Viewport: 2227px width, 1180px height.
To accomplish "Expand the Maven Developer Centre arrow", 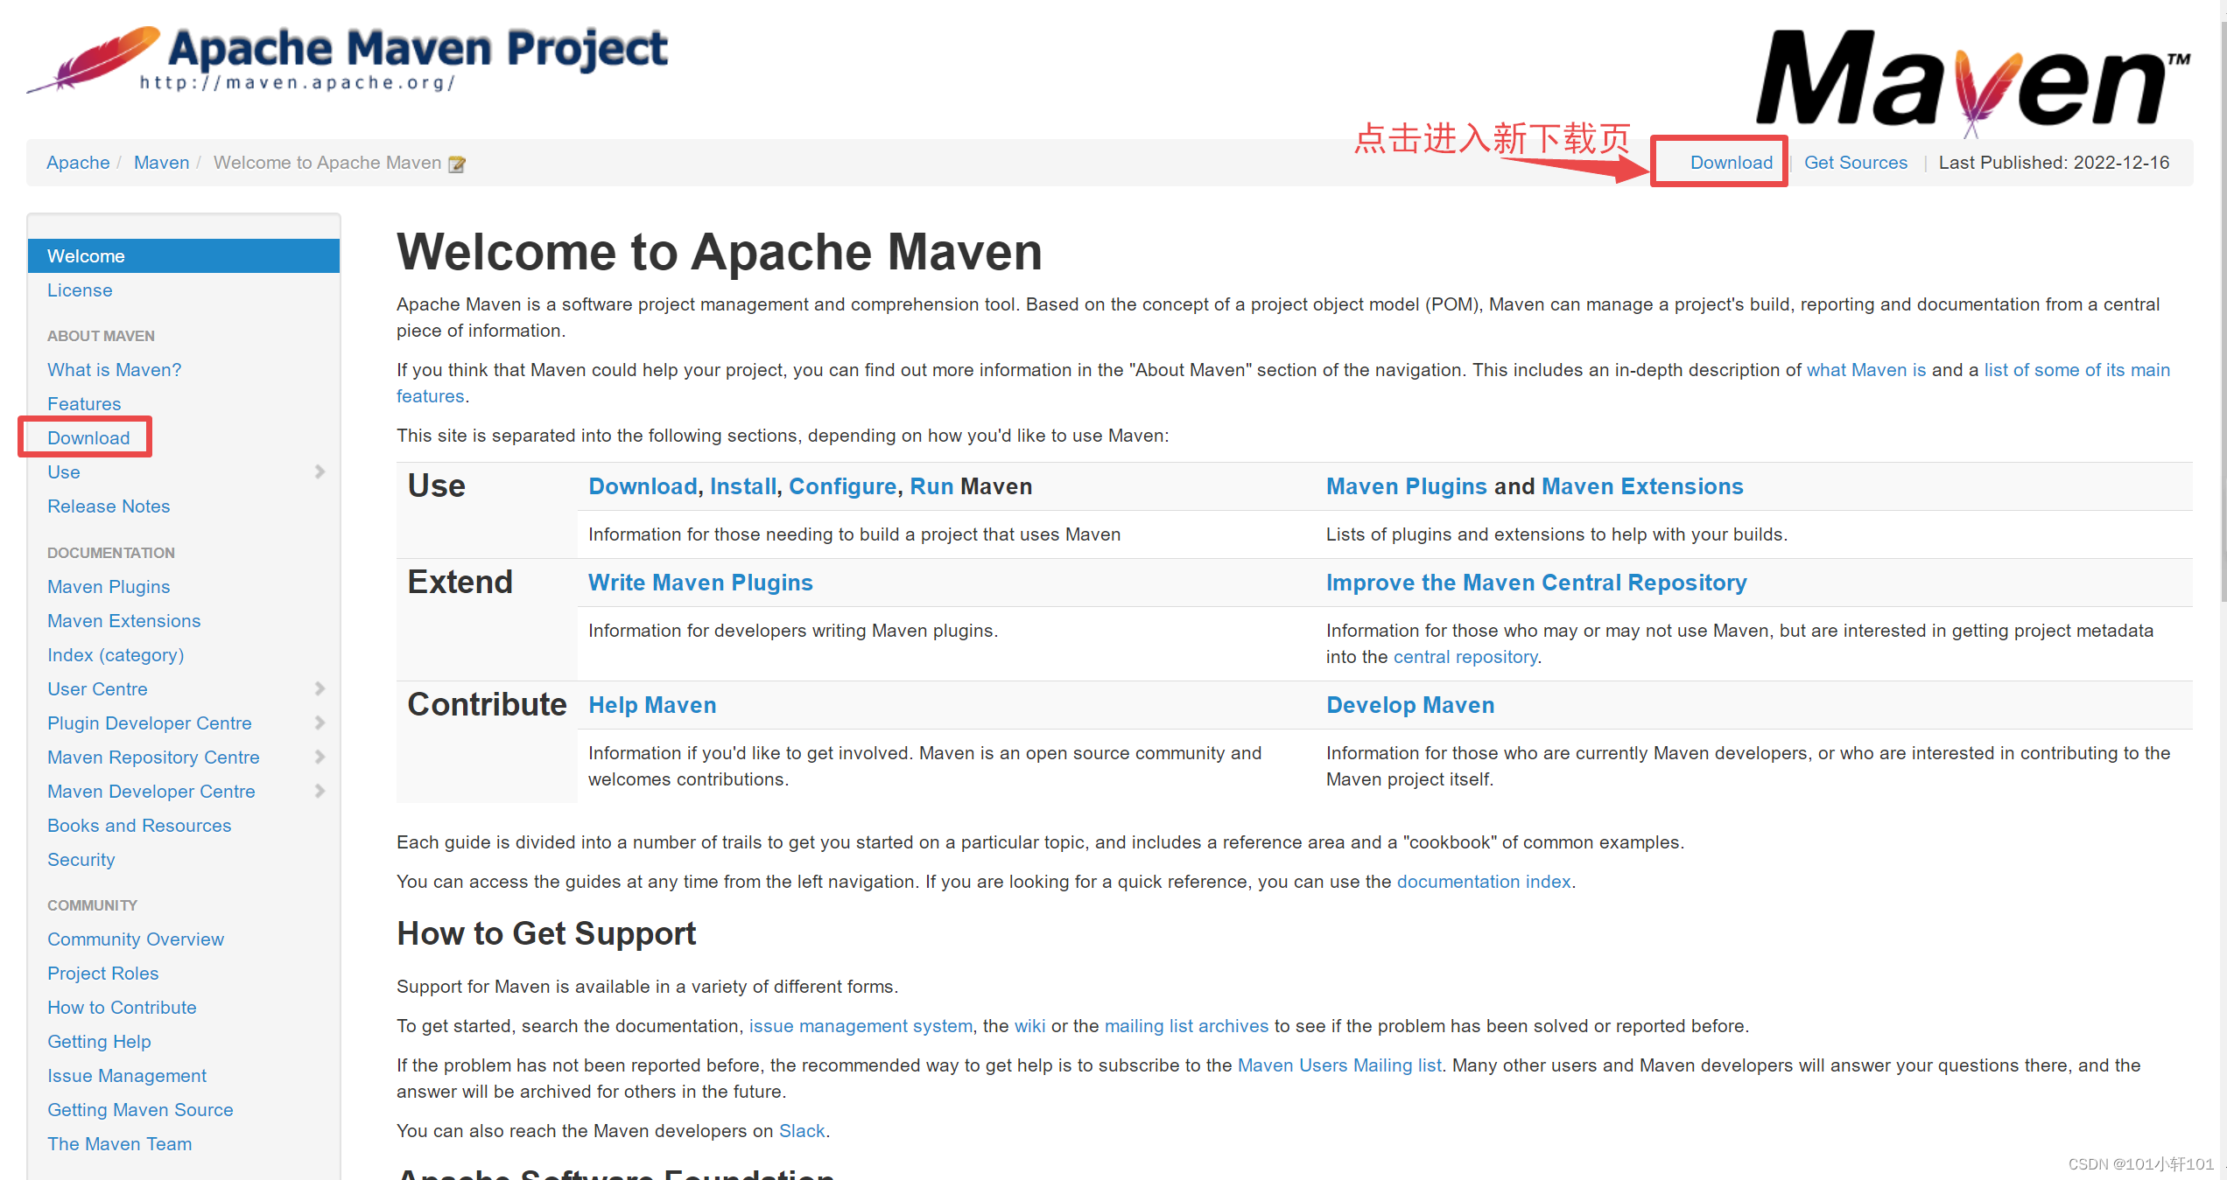I will click(320, 792).
